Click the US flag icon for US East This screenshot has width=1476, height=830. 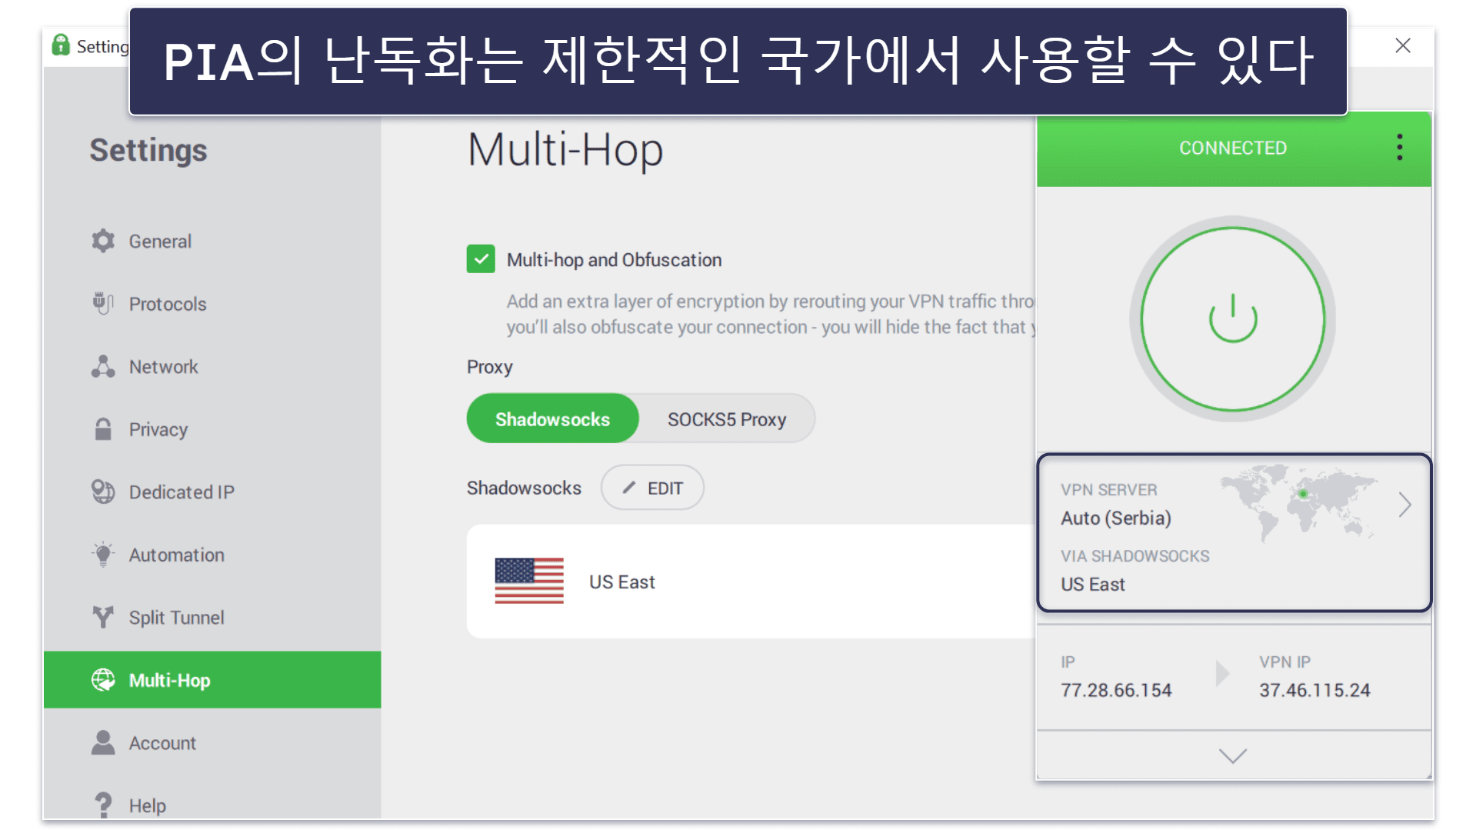529,581
